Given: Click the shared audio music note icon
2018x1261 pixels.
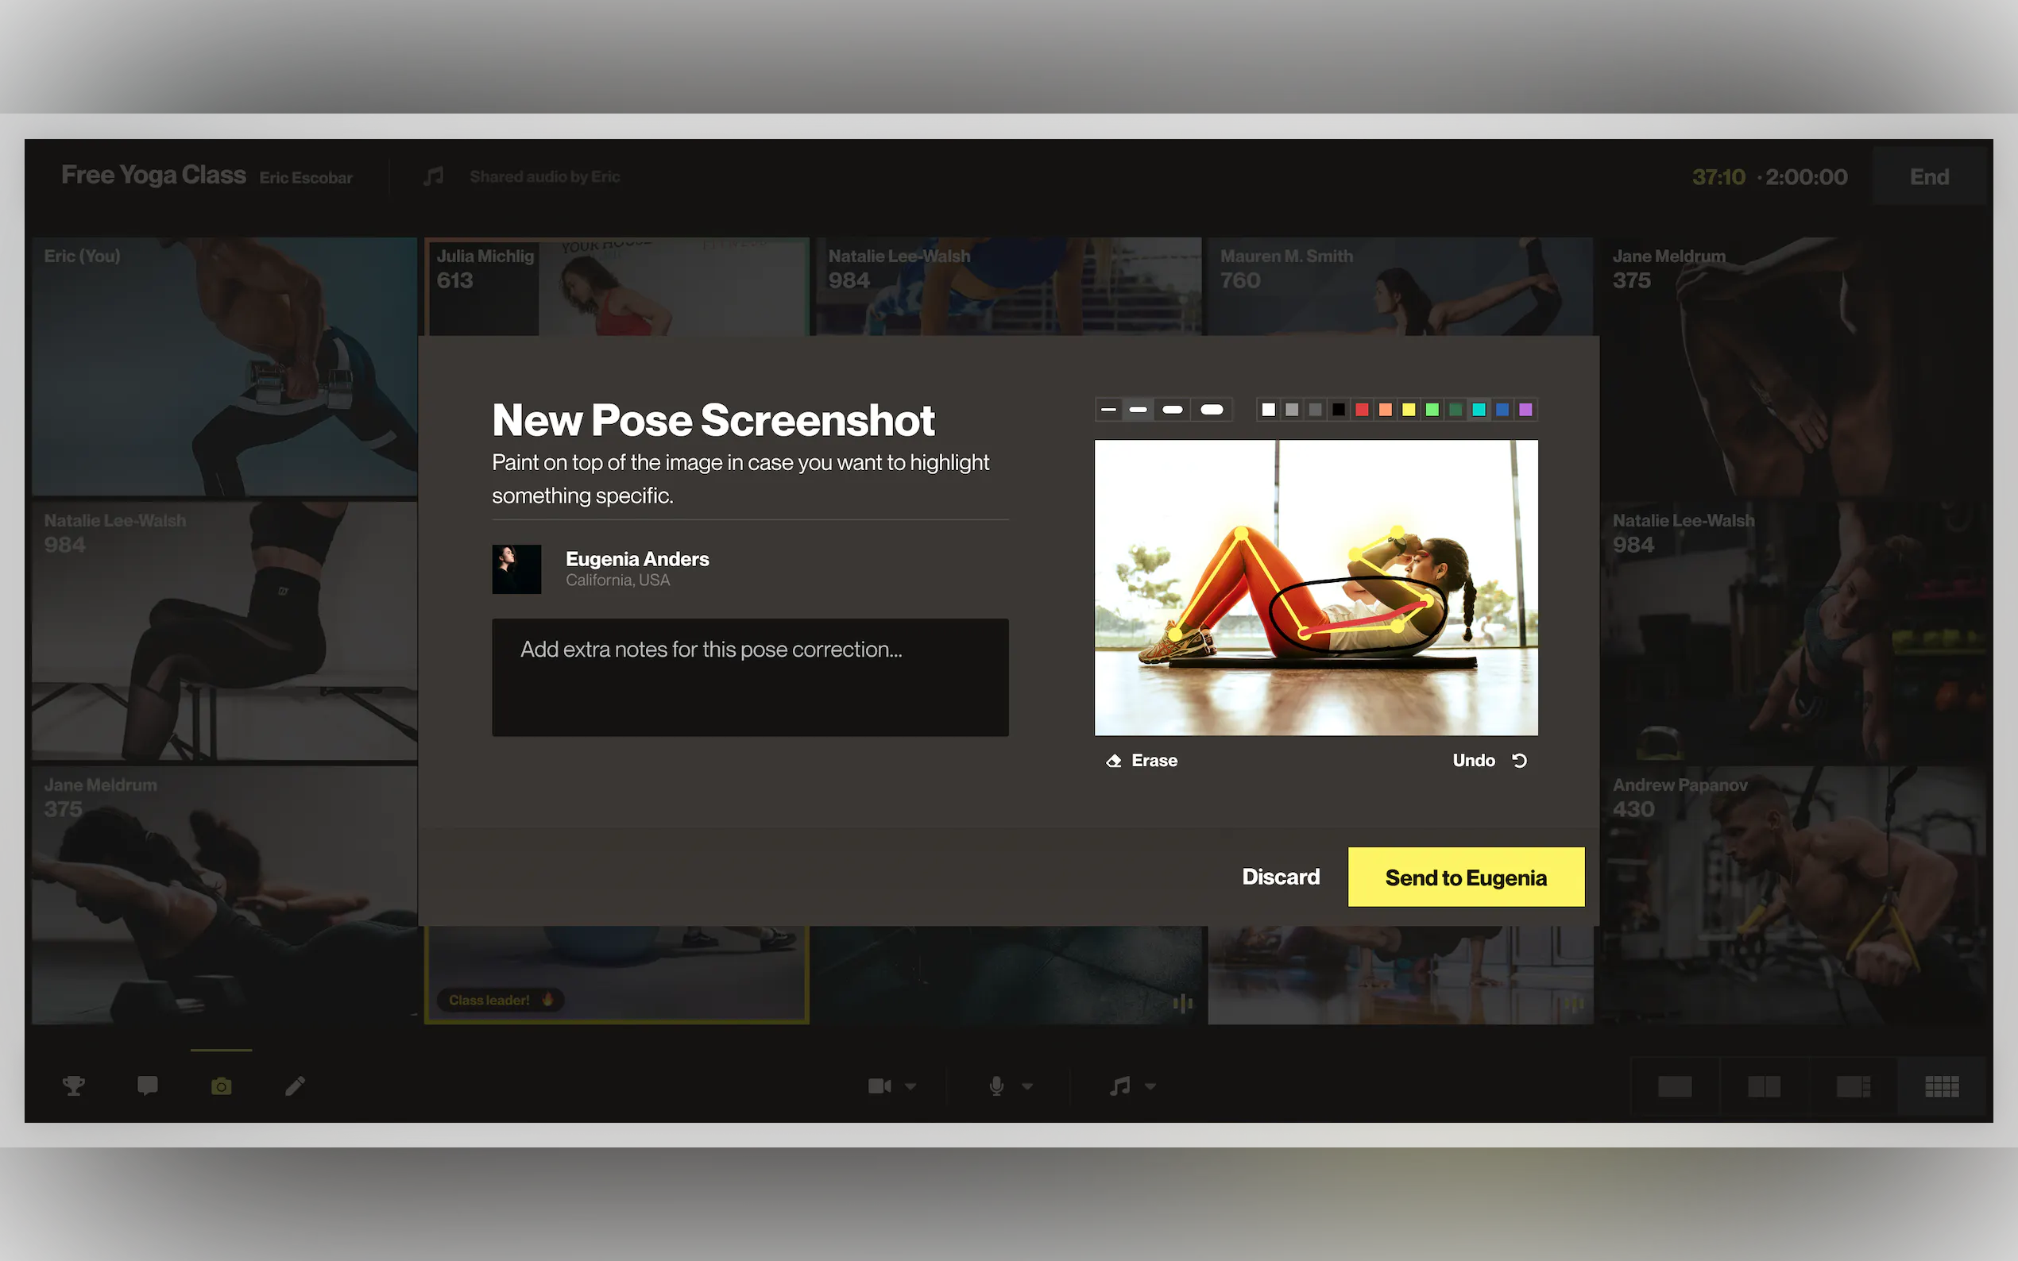Looking at the screenshot, I should point(433,176).
